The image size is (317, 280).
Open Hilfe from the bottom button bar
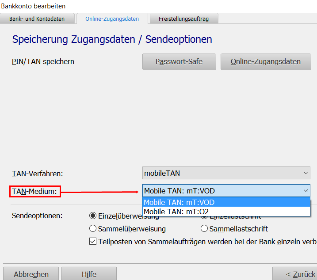89,274
